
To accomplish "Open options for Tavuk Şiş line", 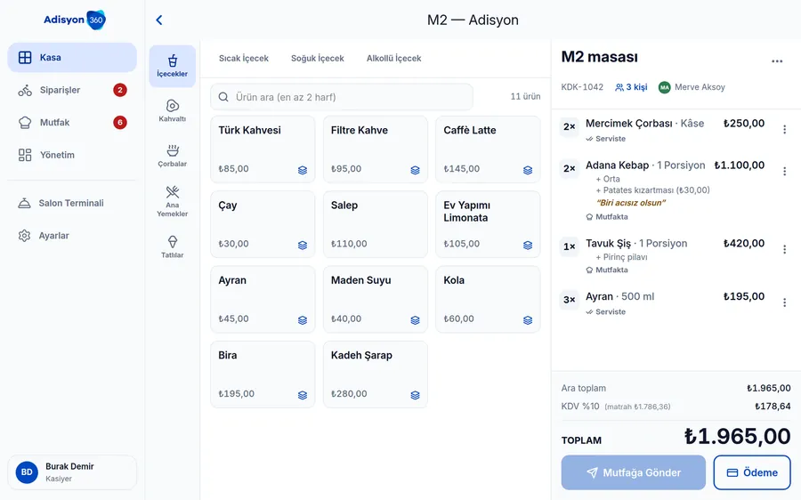I will click(785, 250).
